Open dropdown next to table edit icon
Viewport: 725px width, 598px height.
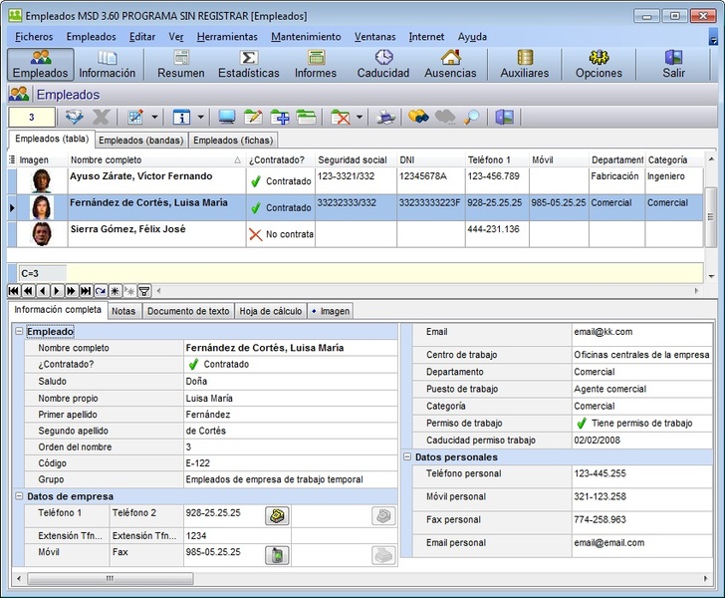click(155, 117)
